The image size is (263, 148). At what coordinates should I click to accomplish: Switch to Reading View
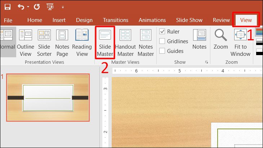pos(82,42)
